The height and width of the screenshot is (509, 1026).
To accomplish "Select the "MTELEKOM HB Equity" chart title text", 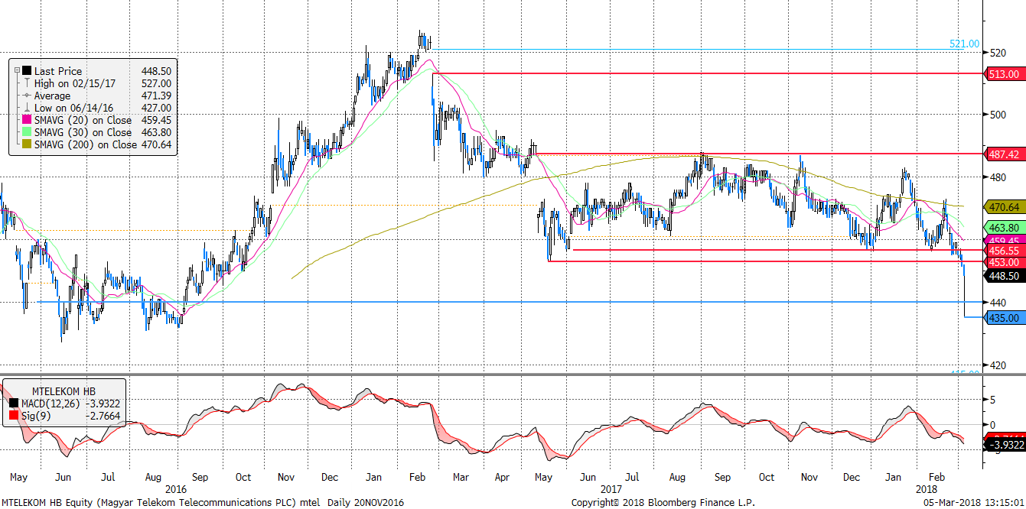I will coord(46,502).
